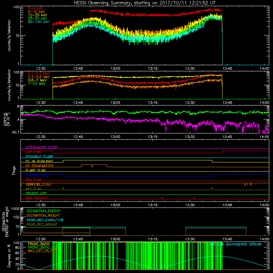Click the POSSIBLE_FLARE flag label
Viewport: 273px width, 273px height.
[39, 157]
